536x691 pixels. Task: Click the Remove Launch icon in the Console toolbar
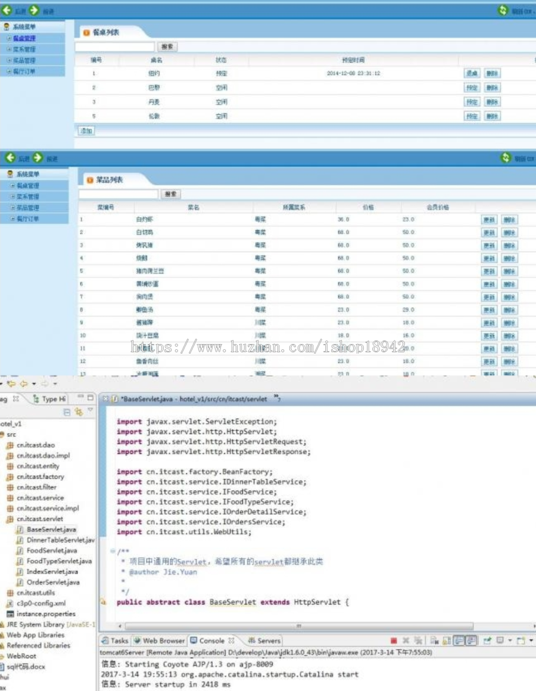(x=405, y=640)
